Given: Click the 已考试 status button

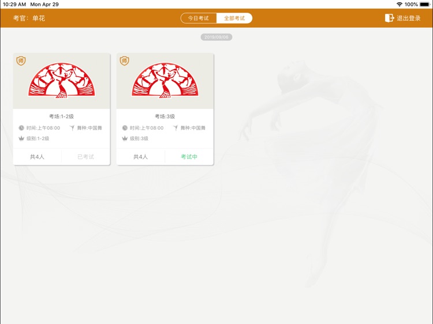Looking at the screenshot, I should pyautogui.click(x=85, y=157).
